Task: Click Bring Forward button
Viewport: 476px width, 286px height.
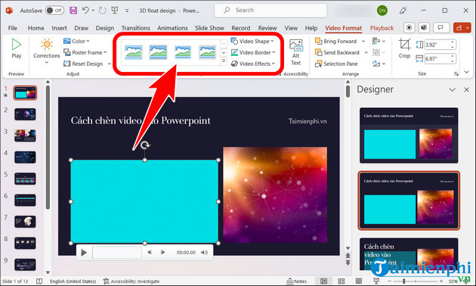Action: point(335,41)
